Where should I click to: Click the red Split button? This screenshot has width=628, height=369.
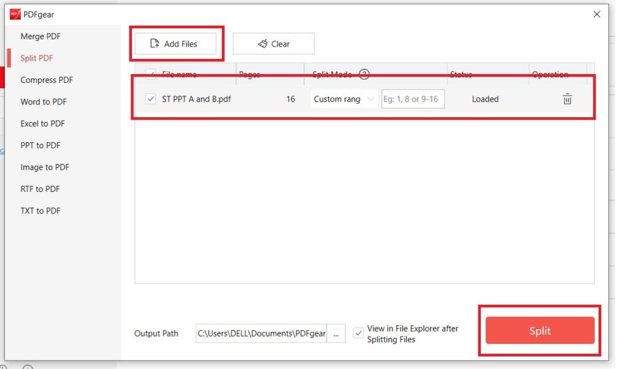click(540, 331)
